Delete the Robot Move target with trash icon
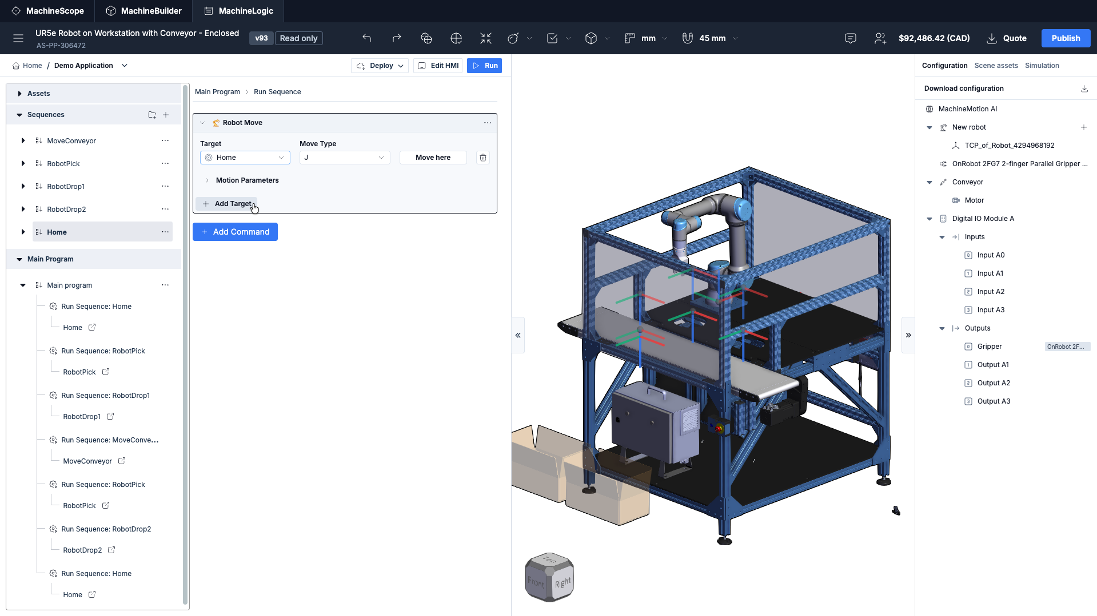This screenshot has width=1097, height=616. pos(483,158)
